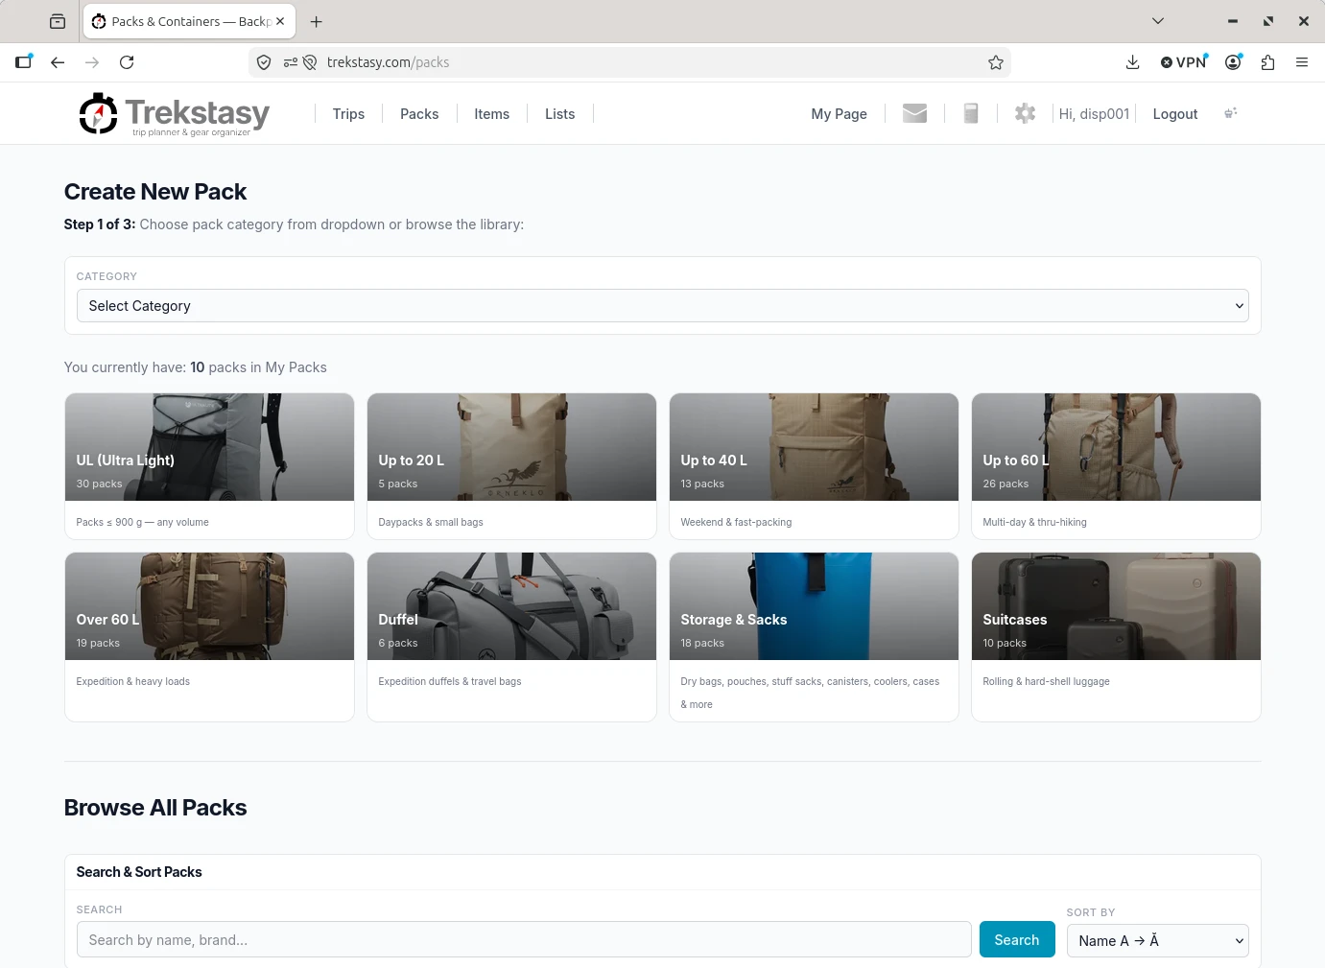Choose the UL (Ultra Light) card

(x=209, y=466)
